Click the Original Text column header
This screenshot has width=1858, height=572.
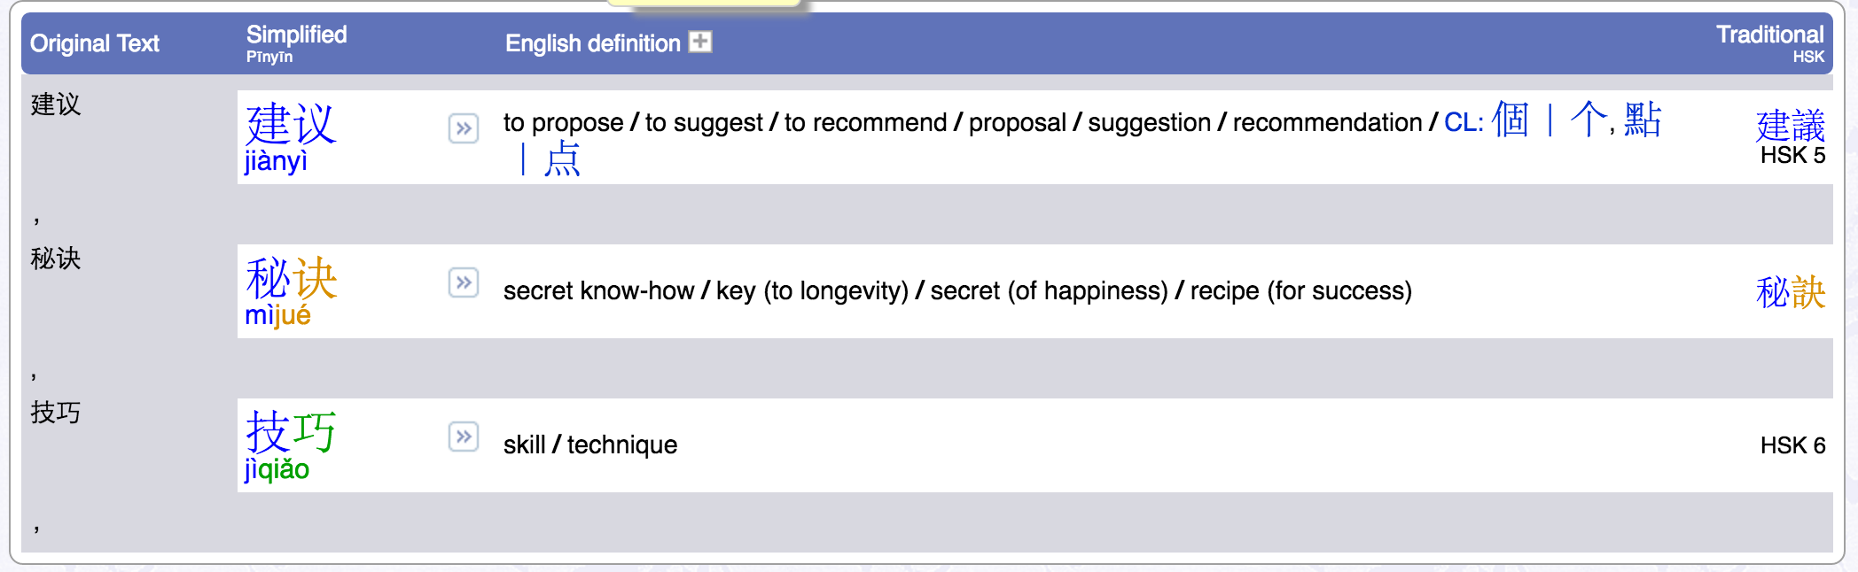95,43
